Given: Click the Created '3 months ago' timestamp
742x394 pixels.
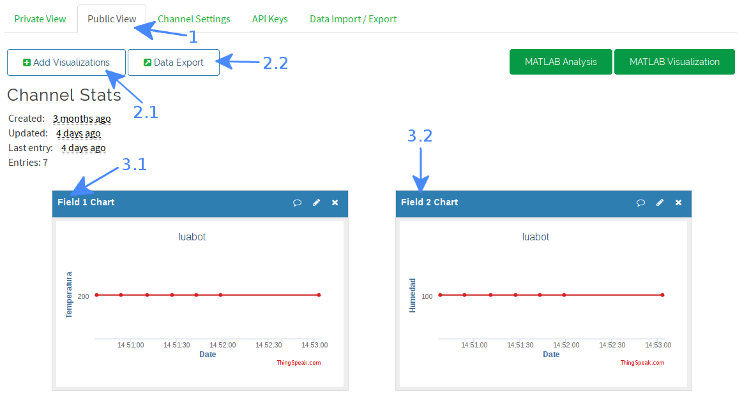Looking at the screenshot, I should [x=82, y=119].
